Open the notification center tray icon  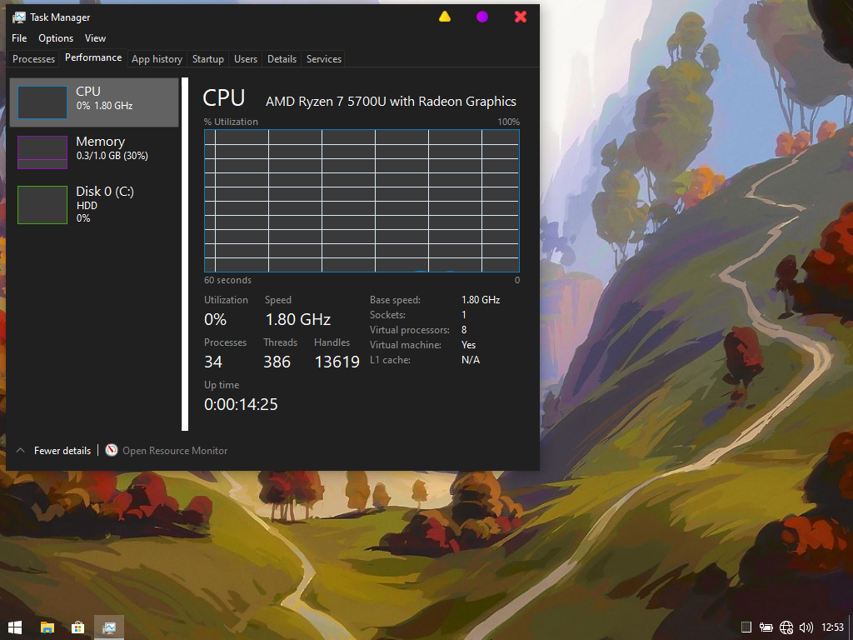point(746,627)
